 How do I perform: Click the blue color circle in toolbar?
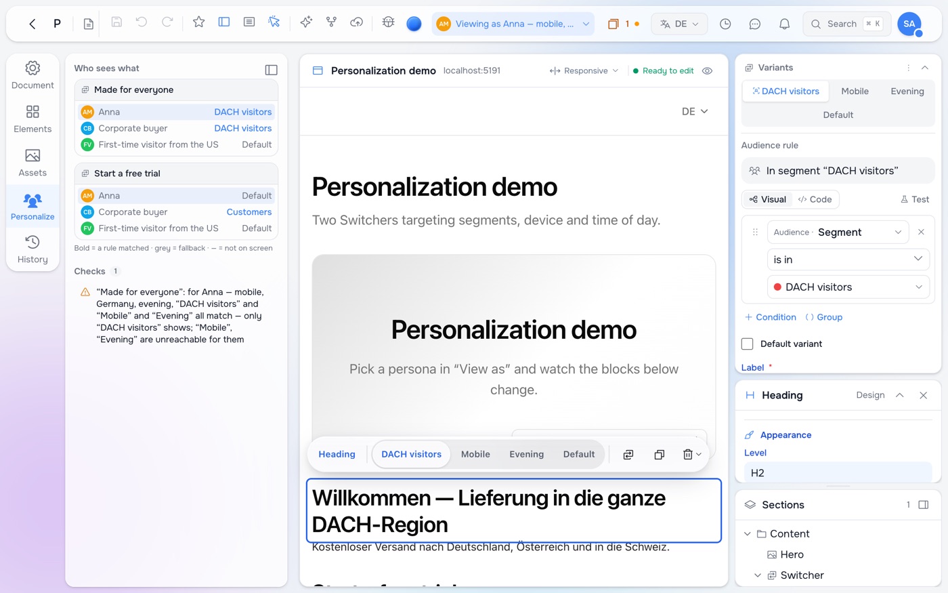click(414, 24)
